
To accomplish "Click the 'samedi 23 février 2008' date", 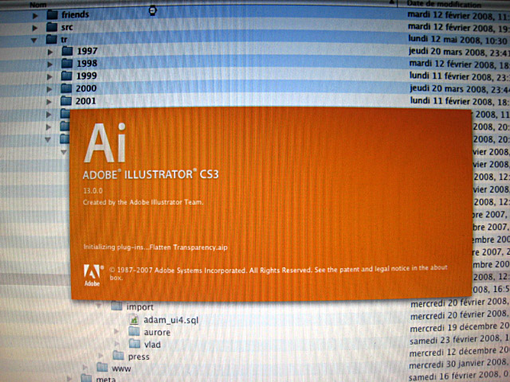I will click(460, 340).
